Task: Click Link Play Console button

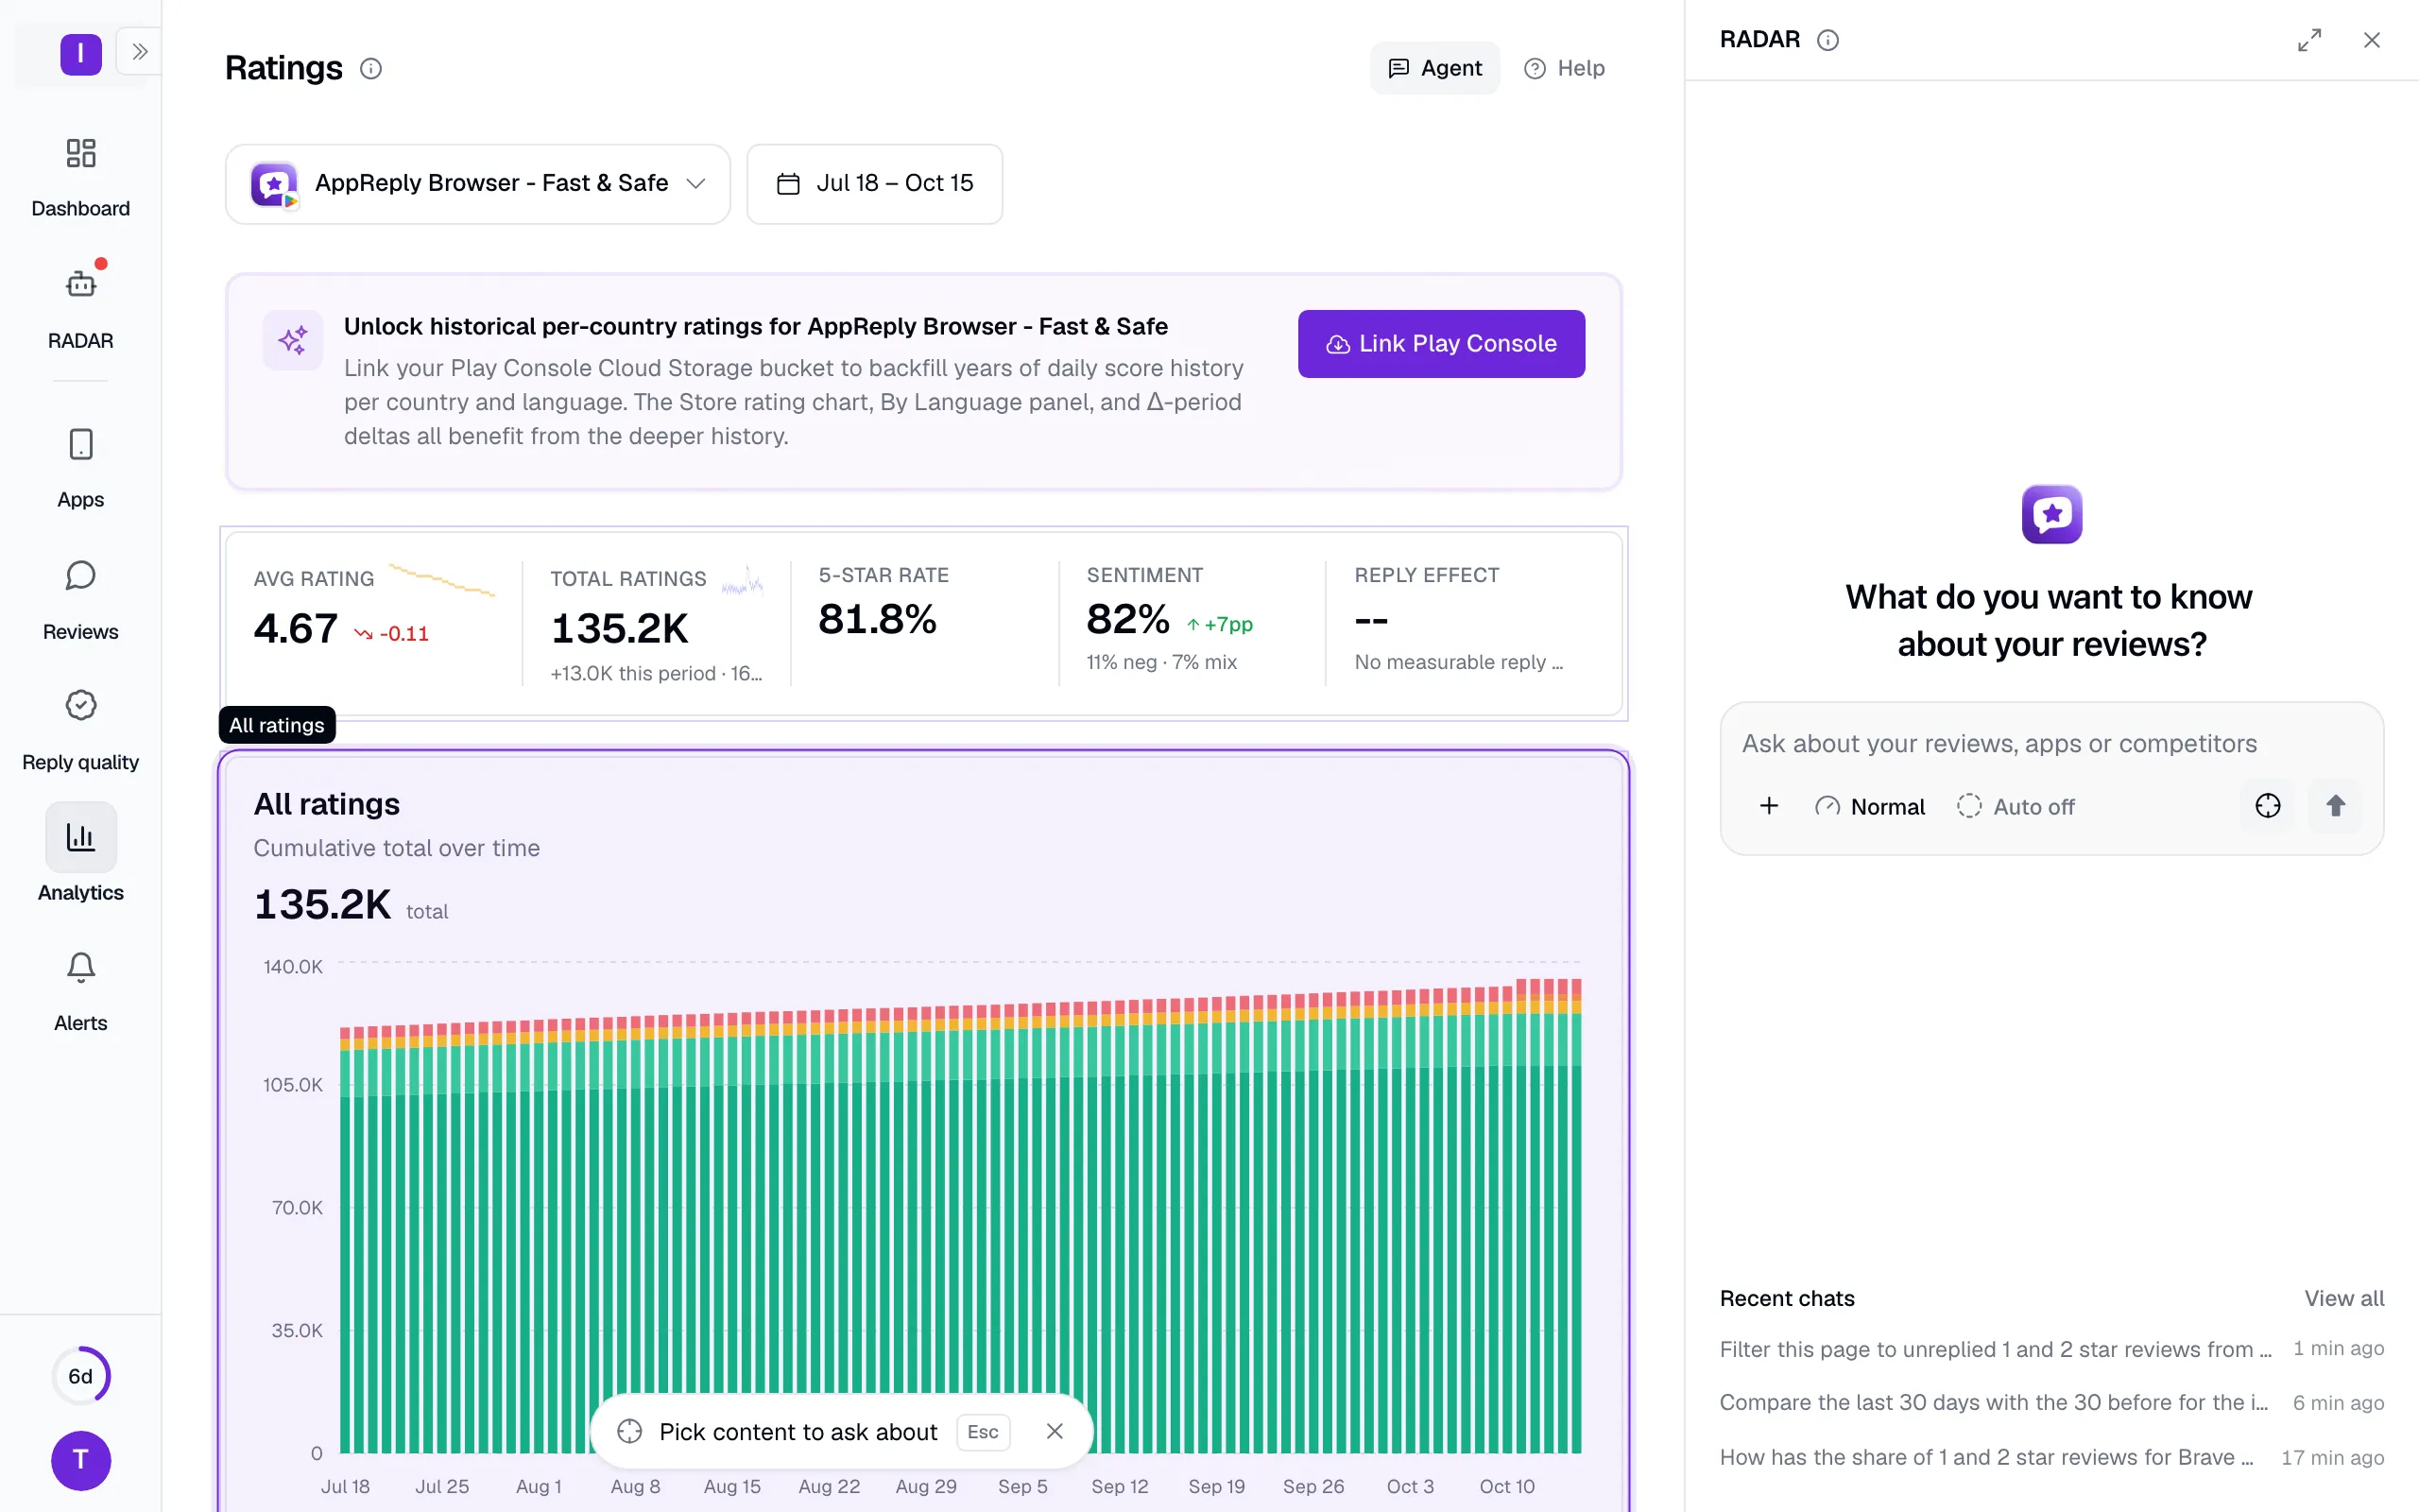Action: 1440,344
